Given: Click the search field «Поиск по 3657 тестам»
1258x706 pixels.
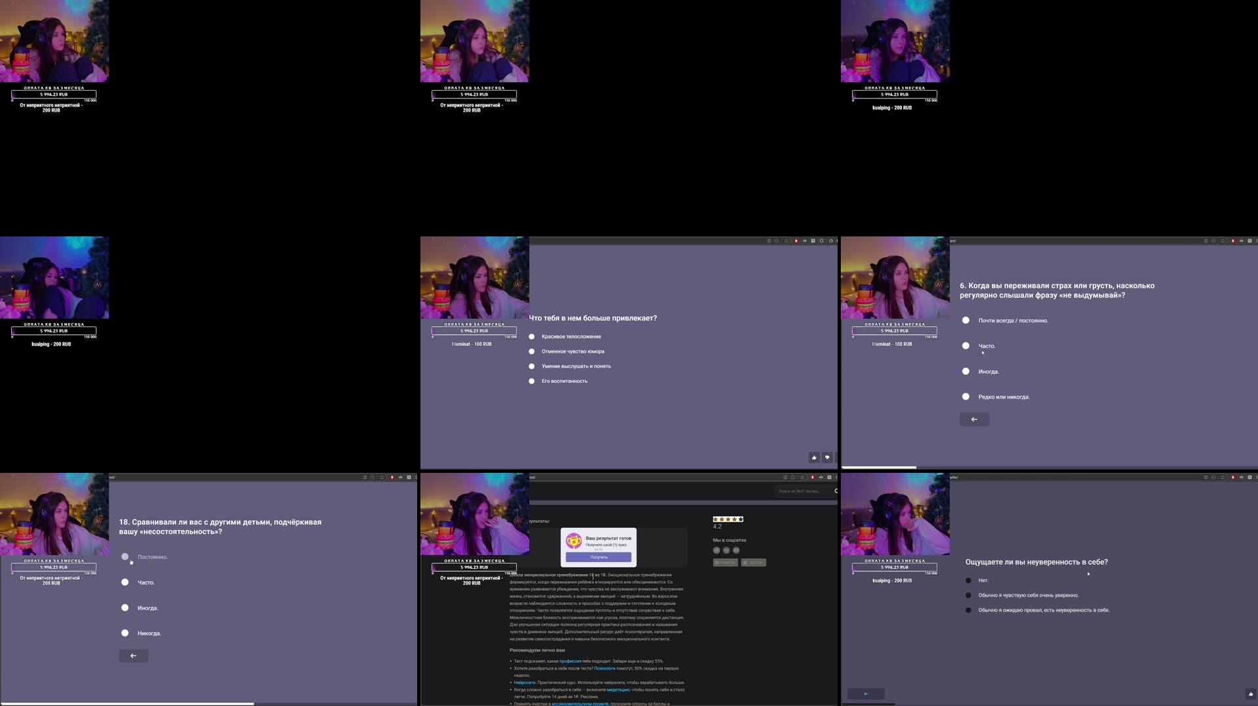Looking at the screenshot, I should (x=798, y=491).
